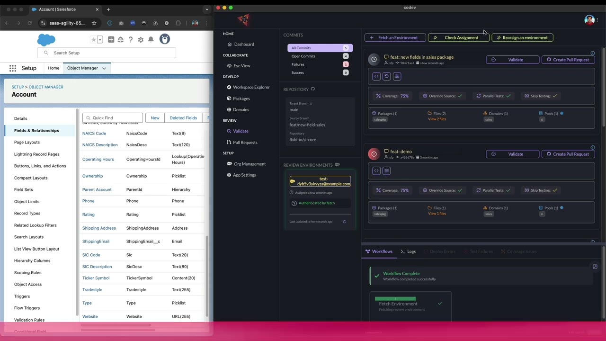Image resolution: width=606 pixels, height=341 pixels.
Task: Open the ShippingEmail field link
Action: point(96,242)
